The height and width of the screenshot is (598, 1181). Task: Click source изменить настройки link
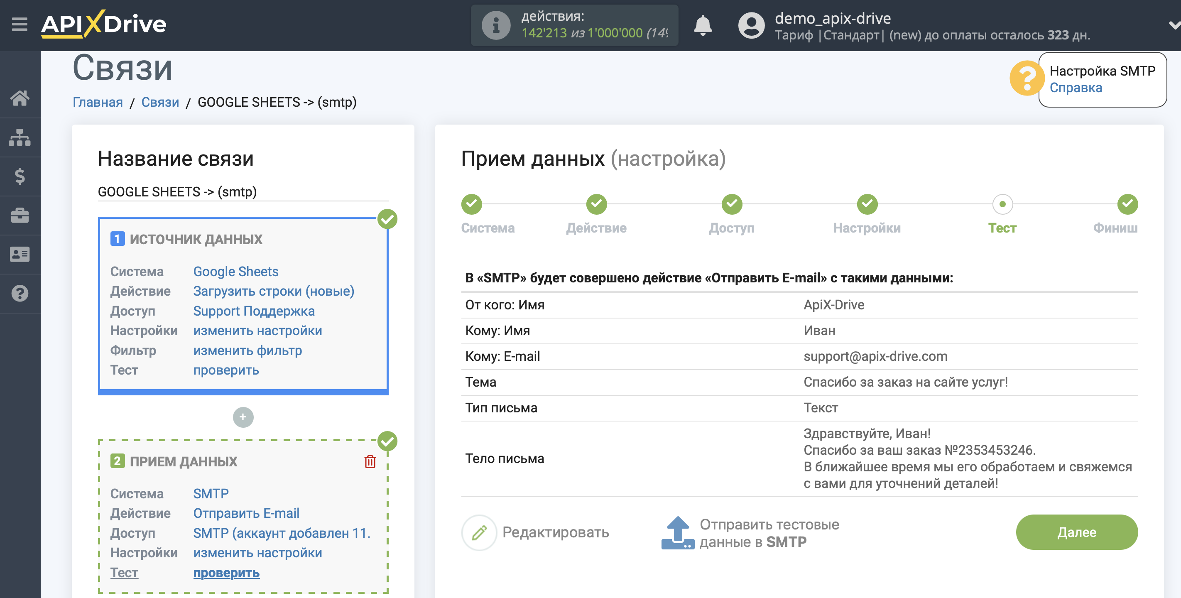[257, 331]
